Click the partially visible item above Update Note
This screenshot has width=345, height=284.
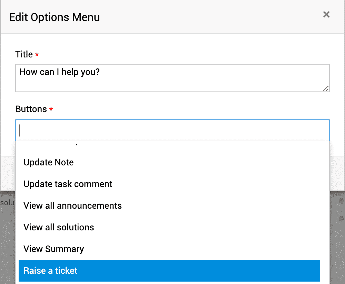(x=76, y=144)
